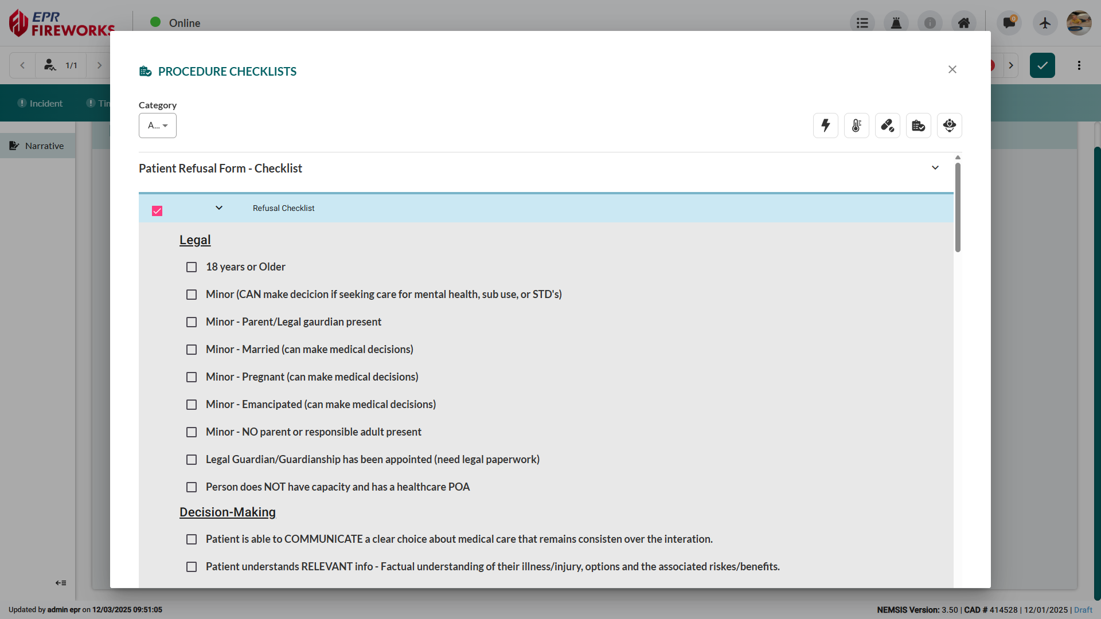Image resolution: width=1101 pixels, height=619 pixels.
Task: Open the three-dot overflow menu
Action: coord(1079,65)
